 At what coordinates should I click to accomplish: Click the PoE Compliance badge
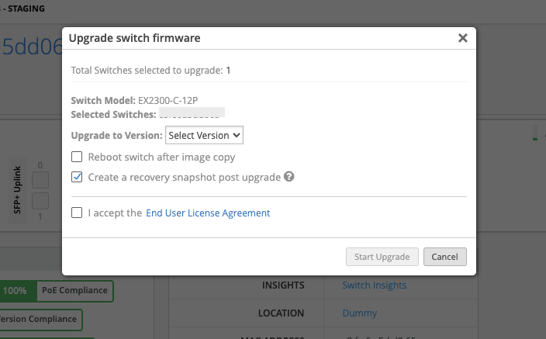(x=75, y=292)
